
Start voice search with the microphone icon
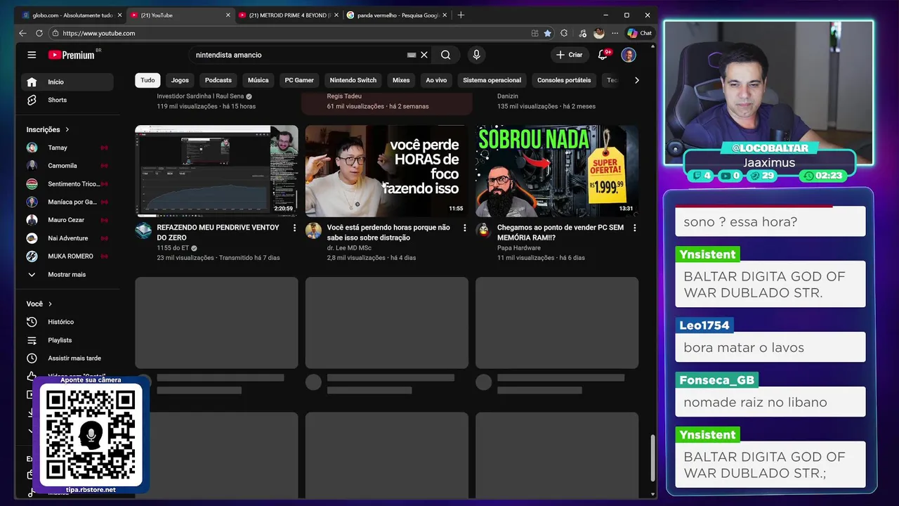pos(476,55)
